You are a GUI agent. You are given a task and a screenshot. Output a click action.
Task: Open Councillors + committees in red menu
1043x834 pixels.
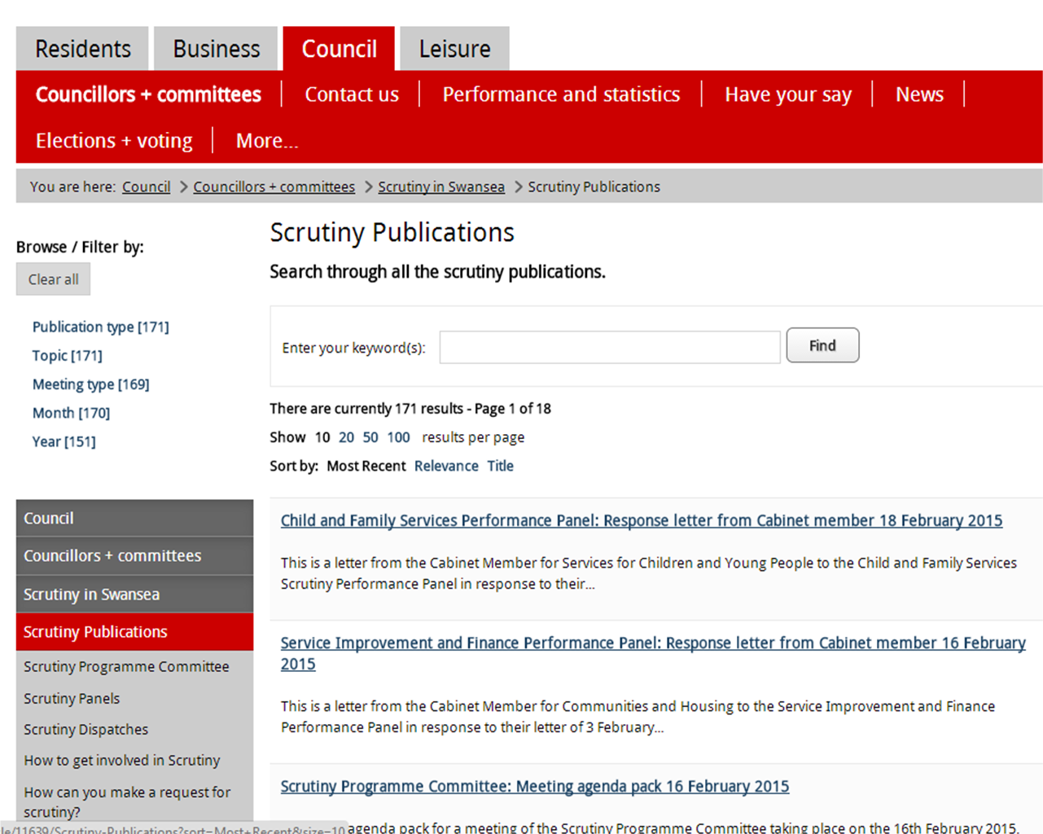point(148,94)
